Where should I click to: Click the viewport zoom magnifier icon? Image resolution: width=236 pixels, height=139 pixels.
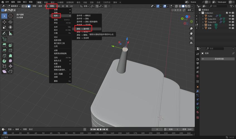[191, 29]
